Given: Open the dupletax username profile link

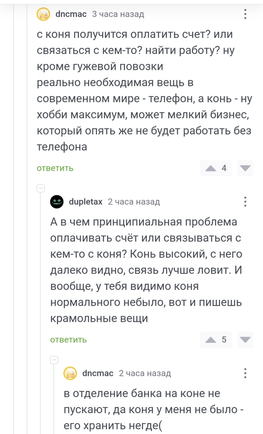Looking at the screenshot, I should click(x=86, y=202).
